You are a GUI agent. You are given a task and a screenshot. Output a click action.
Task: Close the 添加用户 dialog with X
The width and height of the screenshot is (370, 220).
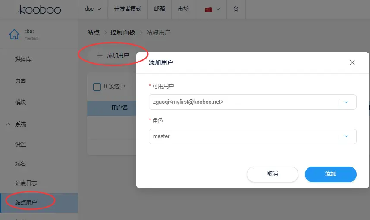click(x=352, y=62)
